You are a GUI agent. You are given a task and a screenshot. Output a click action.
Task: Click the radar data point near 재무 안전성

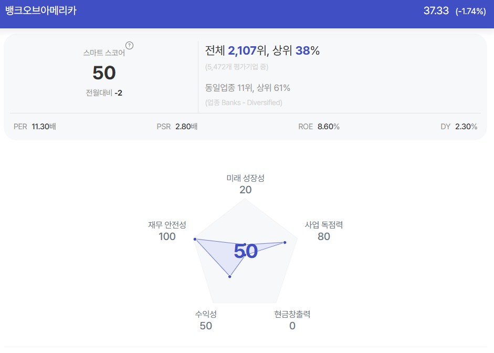(195, 239)
